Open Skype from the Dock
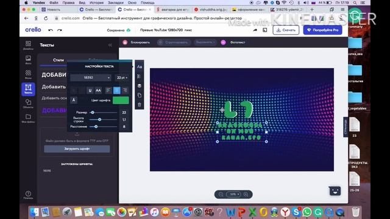Image resolution: width=390 pixels, height=219 pixels. click(296, 212)
